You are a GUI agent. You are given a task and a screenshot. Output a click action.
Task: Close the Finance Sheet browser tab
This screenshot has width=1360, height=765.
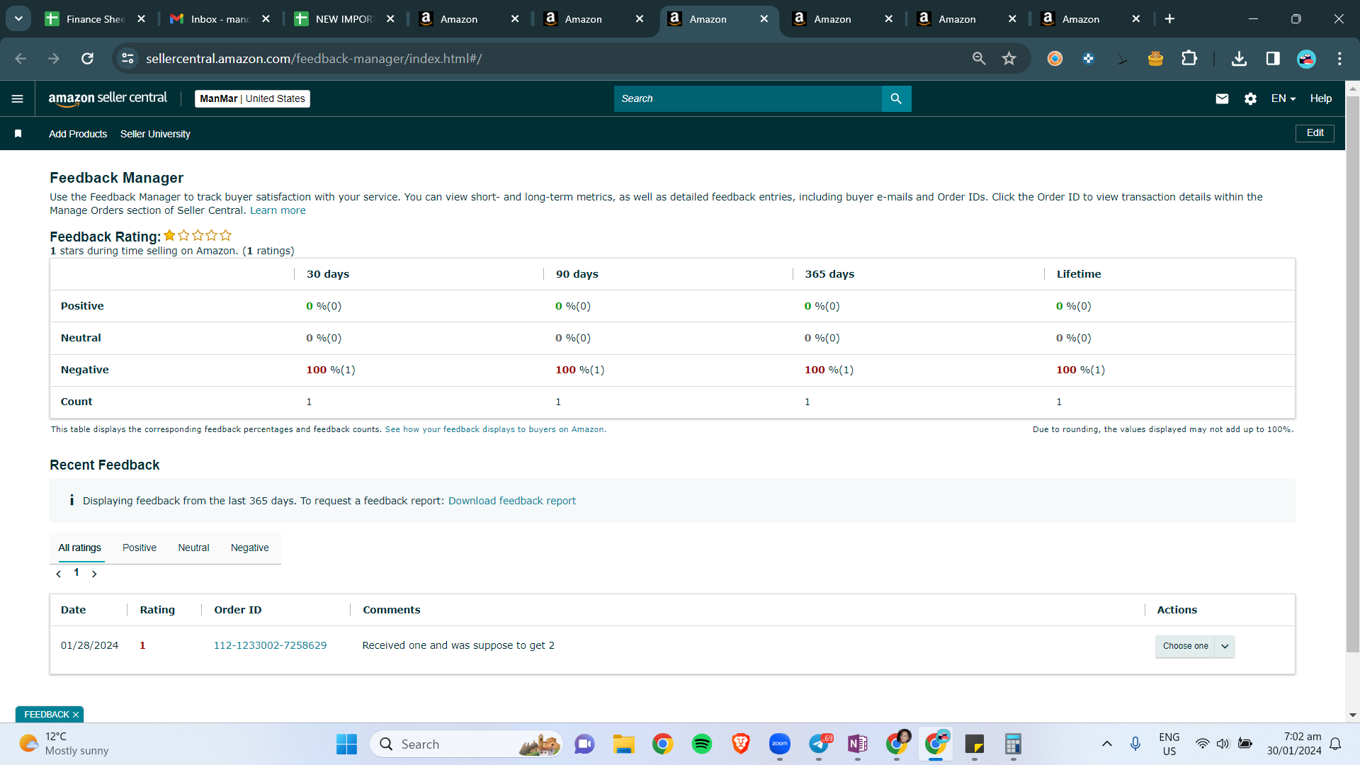141,19
